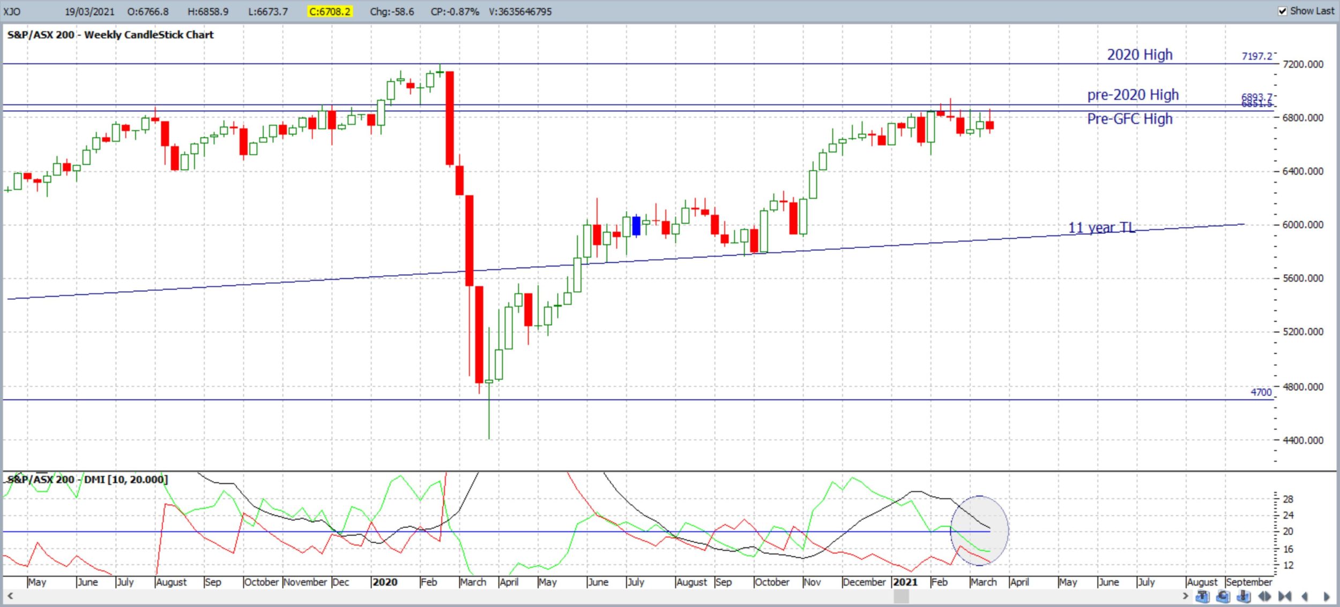1340x607 pixels.
Task: Click the DMI axis label 12
Action: (x=1288, y=565)
